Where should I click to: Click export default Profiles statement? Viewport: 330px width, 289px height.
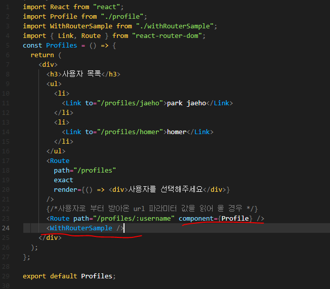pyautogui.click(x=69, y=276)
